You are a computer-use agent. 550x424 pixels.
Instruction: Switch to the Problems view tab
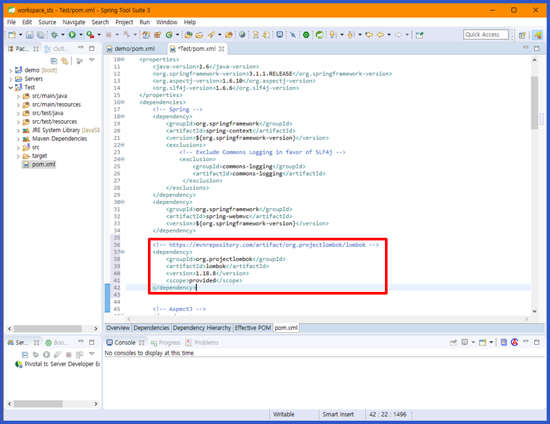coord(202,343)
